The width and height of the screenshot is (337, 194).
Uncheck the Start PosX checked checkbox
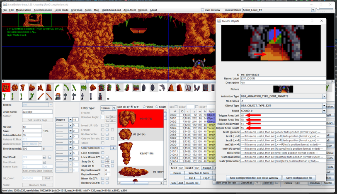pos(44,157)
